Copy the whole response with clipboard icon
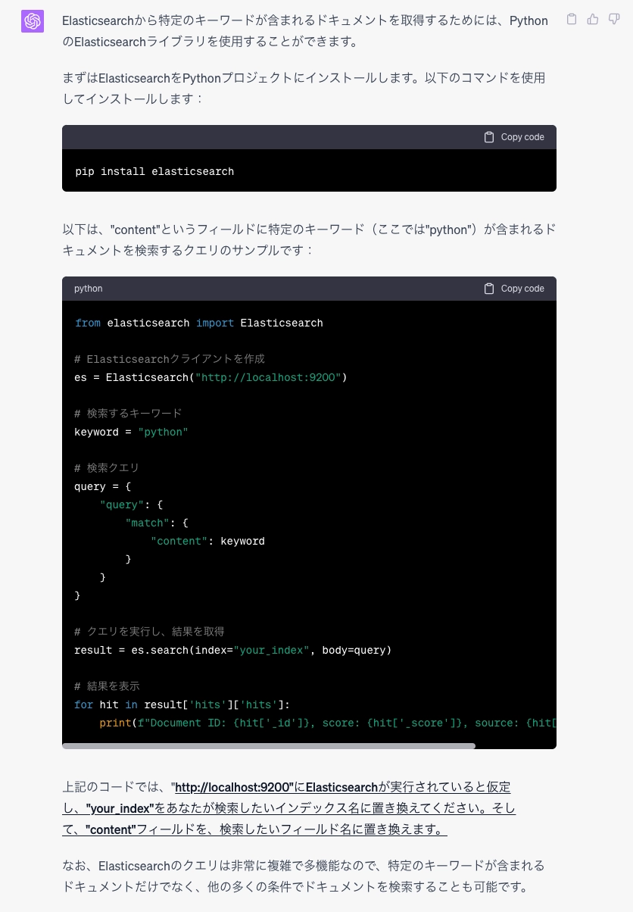Image resolution: width=633 pixels, height=912 pixels. (572, 20)
